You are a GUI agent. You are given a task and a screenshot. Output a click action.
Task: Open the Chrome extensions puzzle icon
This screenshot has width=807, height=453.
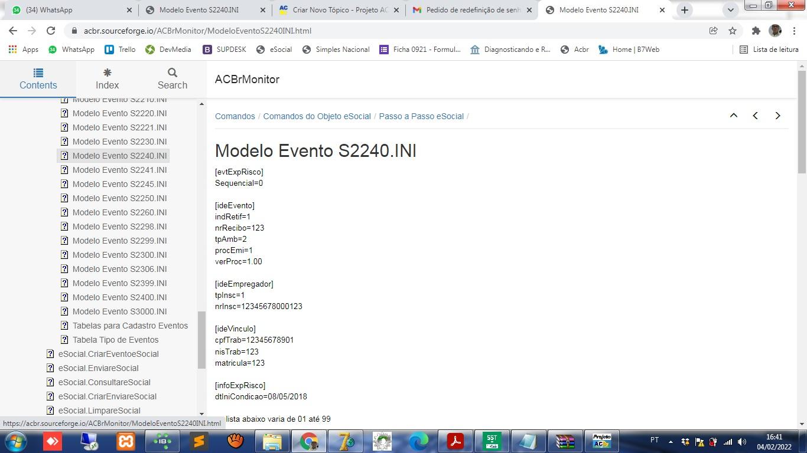(x=756, y=31)
